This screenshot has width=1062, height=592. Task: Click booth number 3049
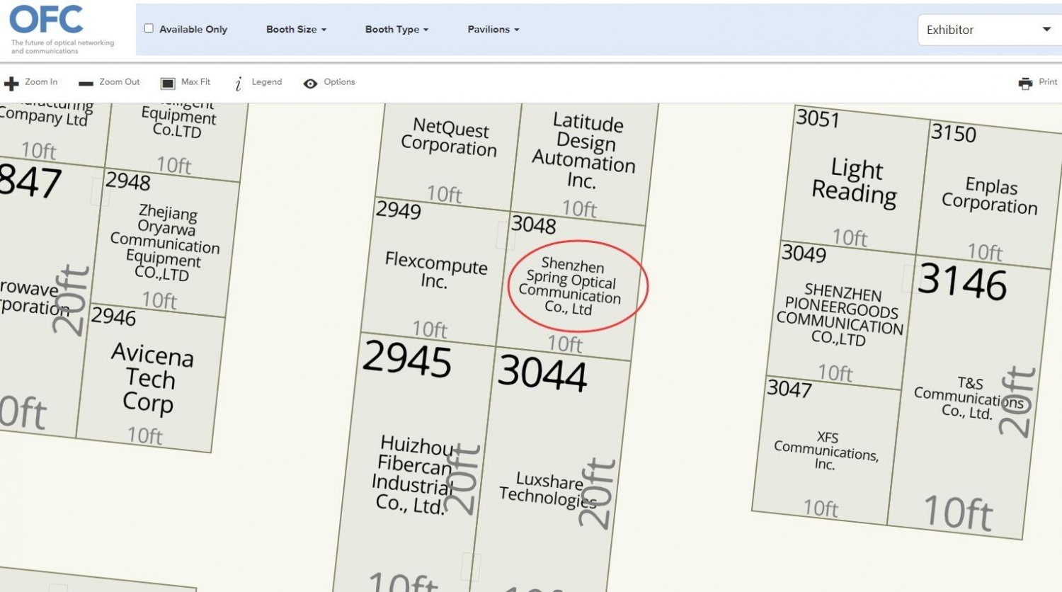pos(804,254)
